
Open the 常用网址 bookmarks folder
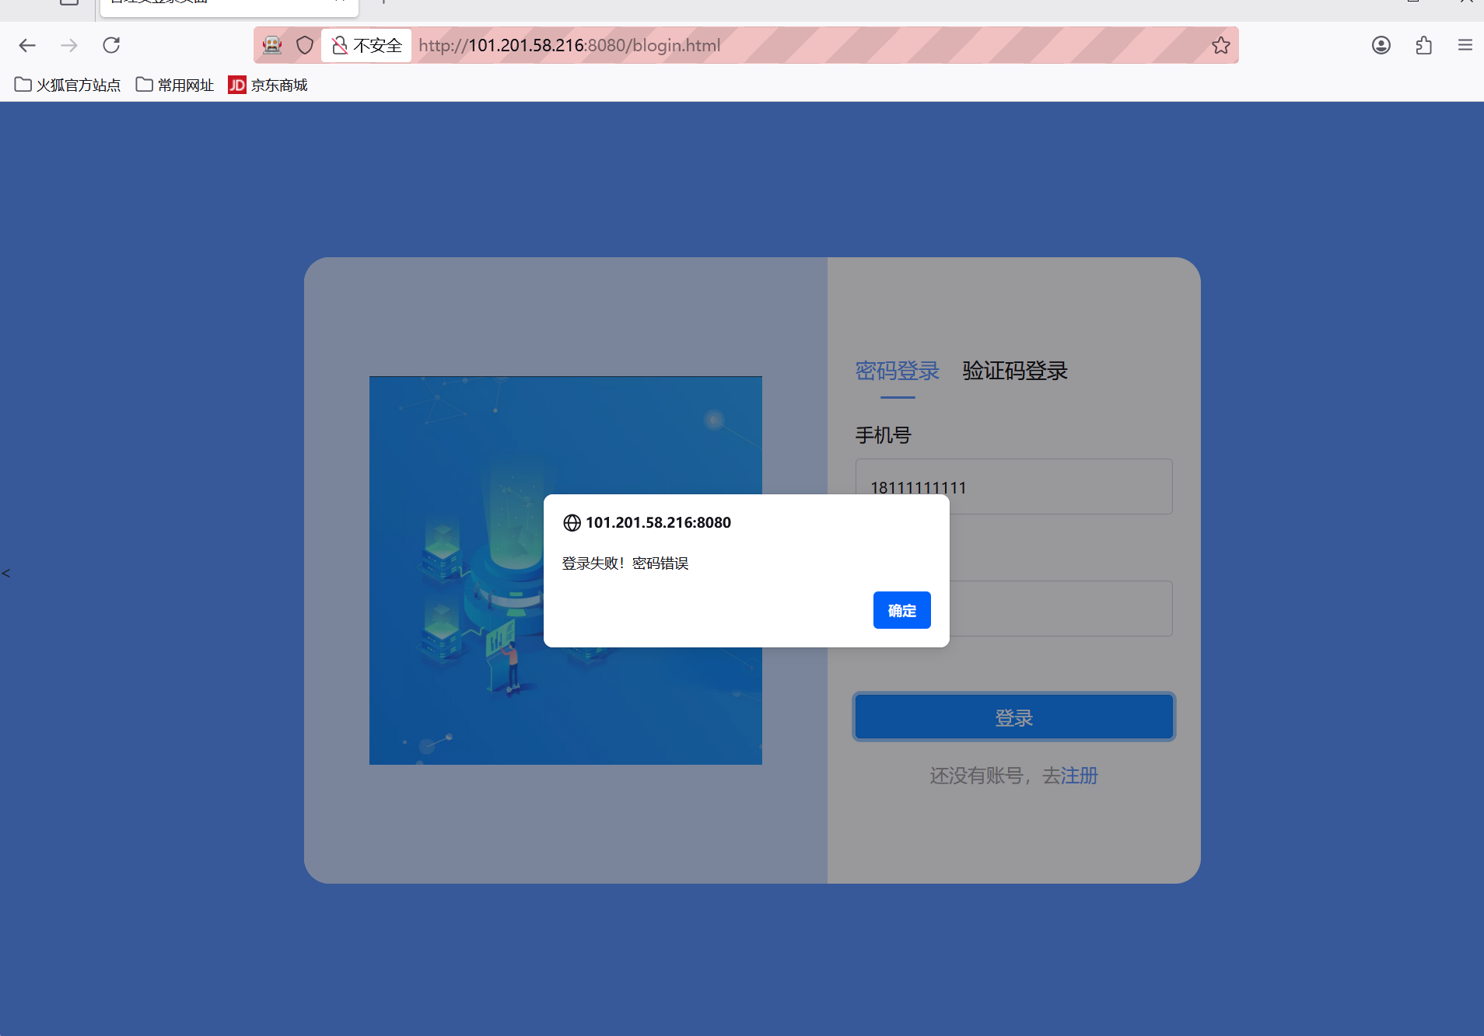pyautogui.click(x=175, y=85)
